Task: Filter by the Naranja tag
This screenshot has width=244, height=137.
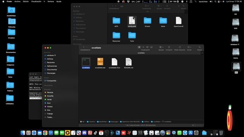Action: coord(50,92)
